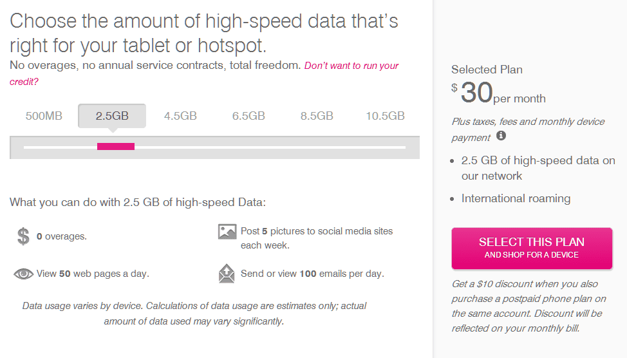Click the page heading about high-speed data
The image size is (627, 358).
204,33
